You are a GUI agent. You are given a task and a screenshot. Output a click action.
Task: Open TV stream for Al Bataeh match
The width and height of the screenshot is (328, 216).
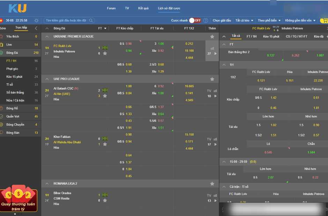[209, 91]
